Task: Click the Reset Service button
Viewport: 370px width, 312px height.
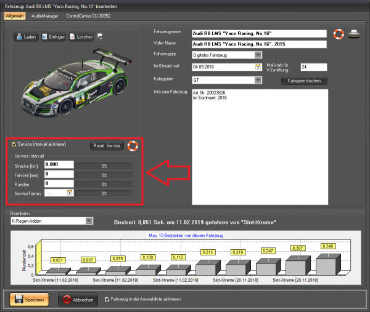Action: (107, 146)
